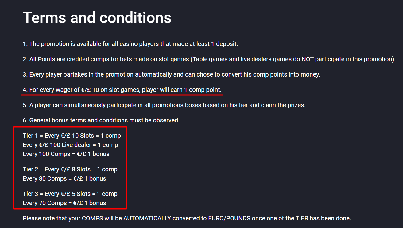
Task: Click term 5 about participating in promotions boxes
Action: (164, 105)
